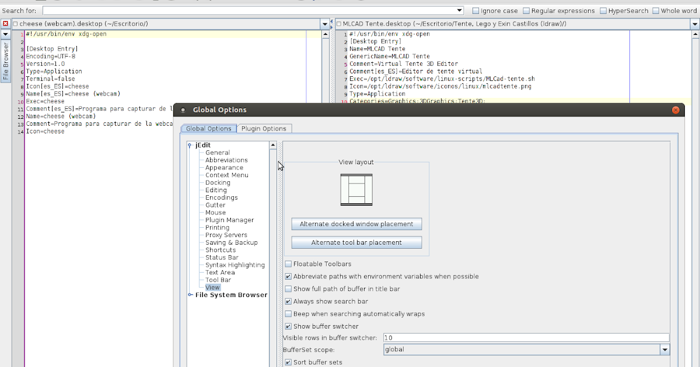700x367 pixels.
Task: Click line 'Terminal=false' in cheese buffer
Action: coord(50,79)
